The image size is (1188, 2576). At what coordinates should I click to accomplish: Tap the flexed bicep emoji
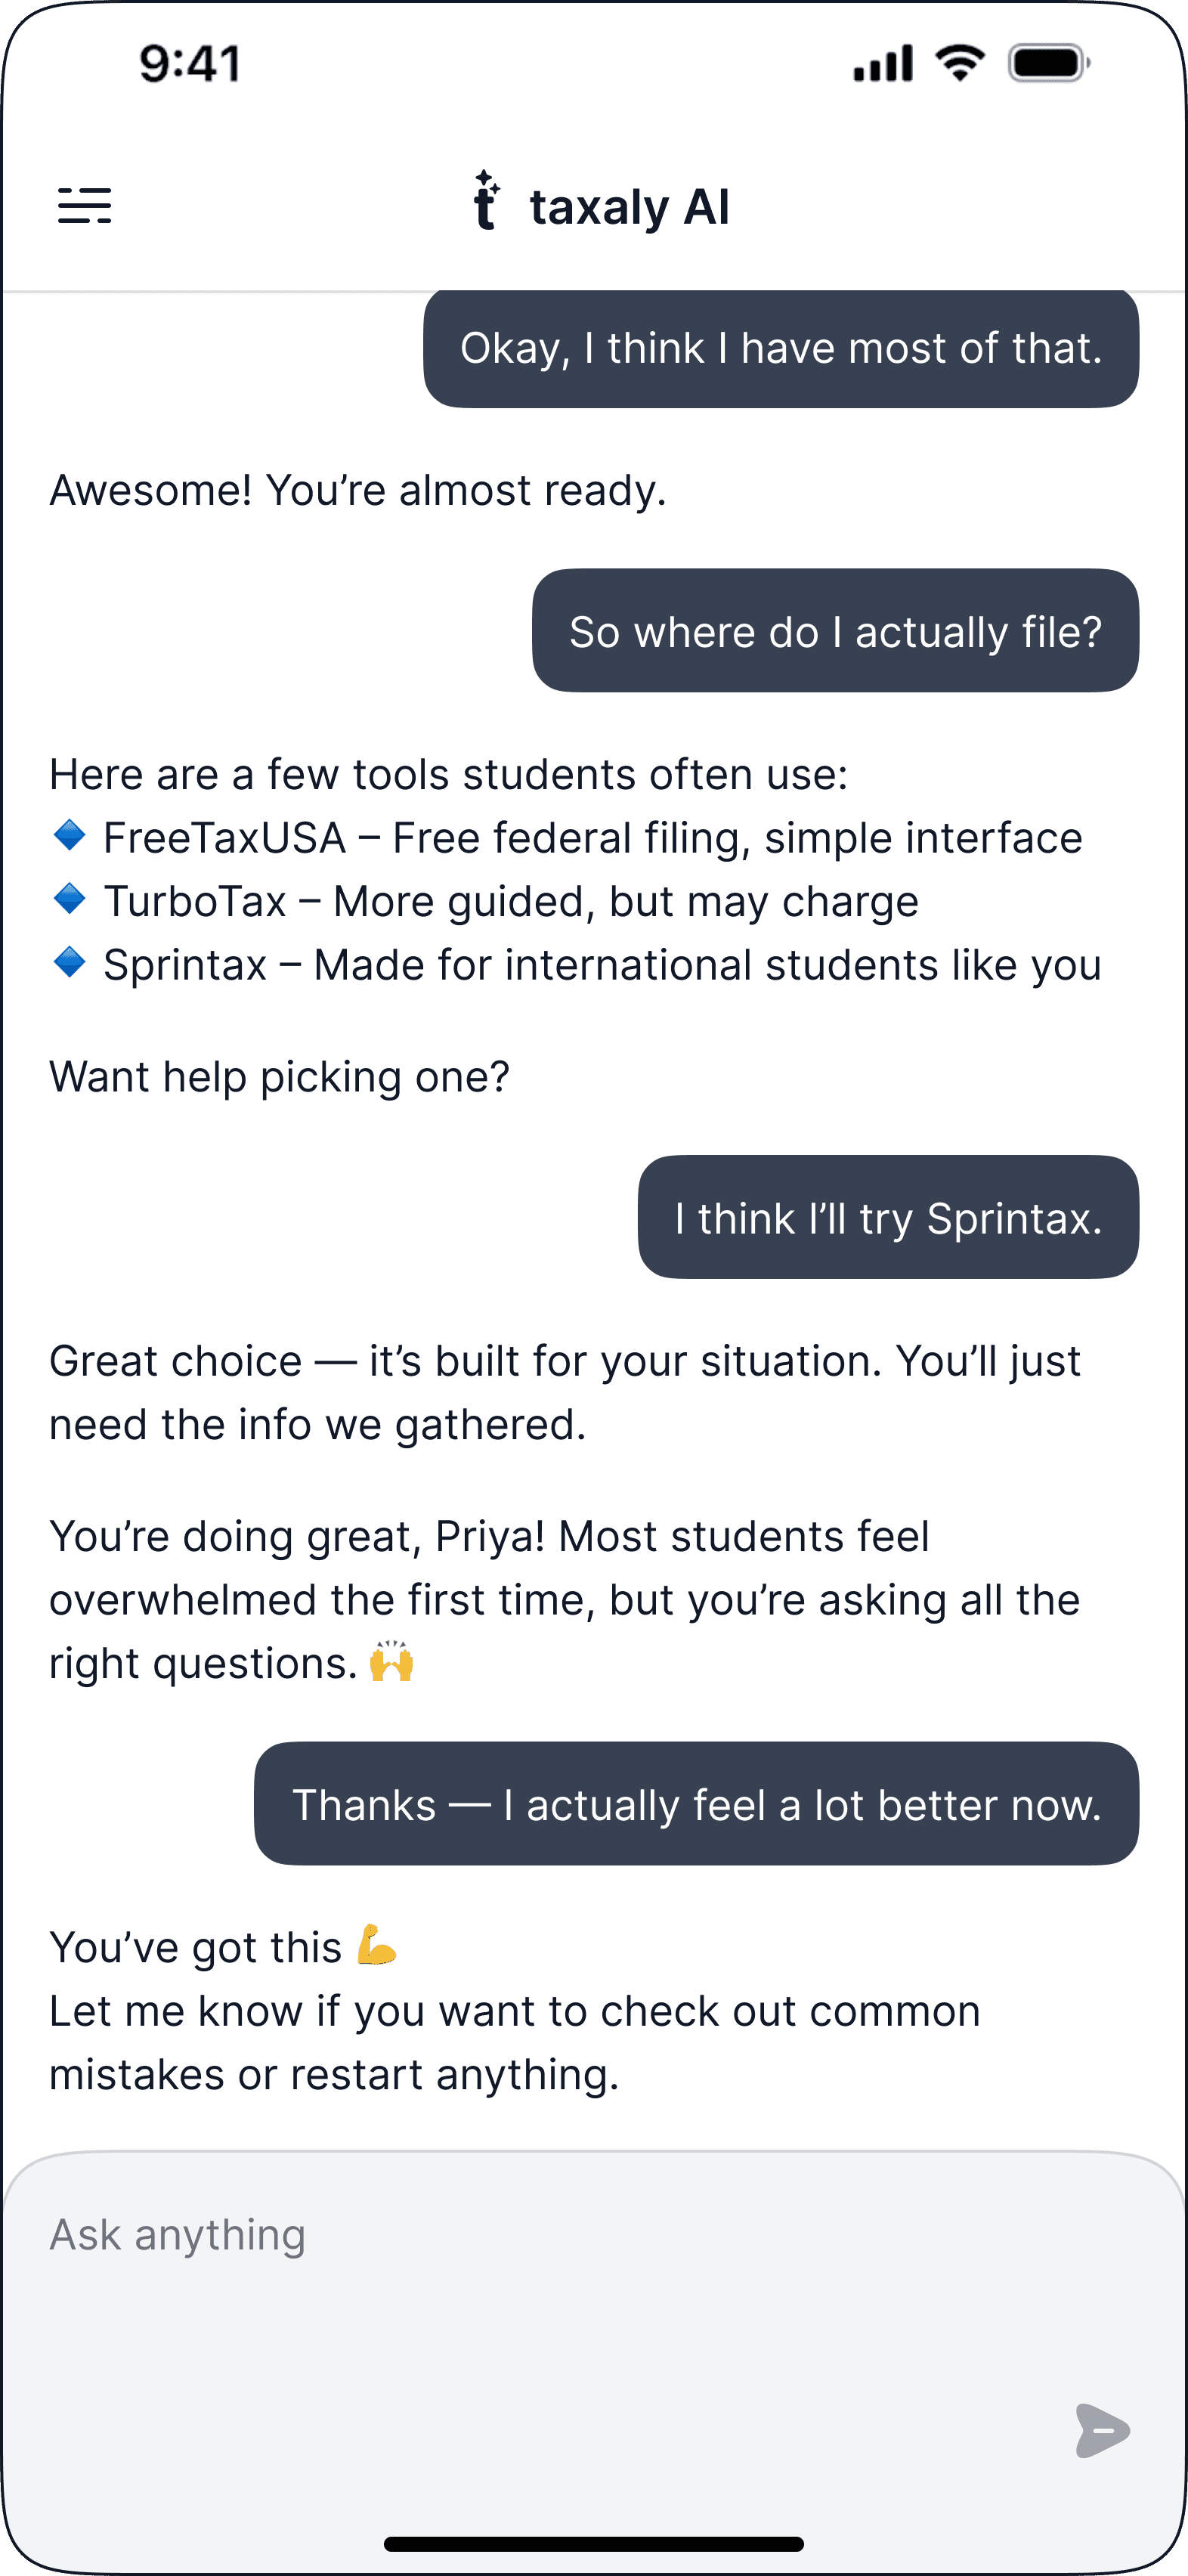coord(377,1945)
